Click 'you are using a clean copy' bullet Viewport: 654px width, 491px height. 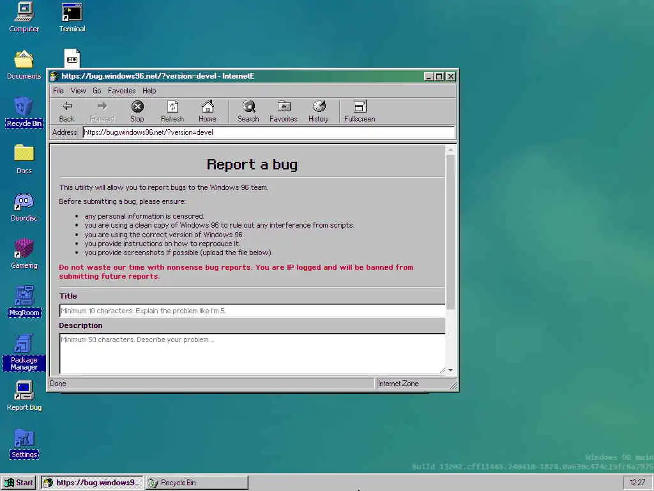(x=220, y=225)
